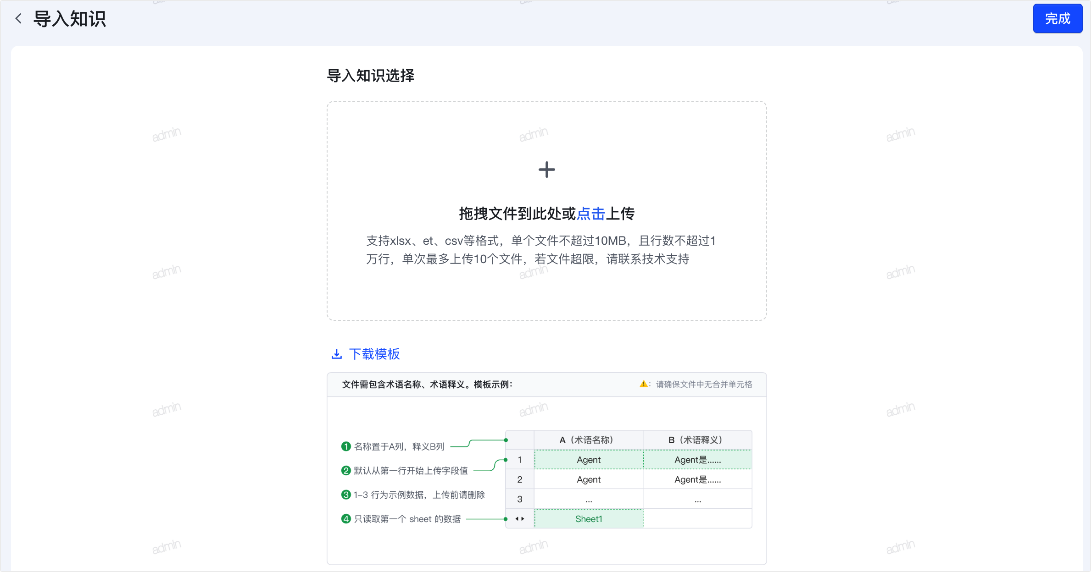Click the note 名称置于A列,释义B列
The image size is (1091, 572).
[x=399, y=446]
